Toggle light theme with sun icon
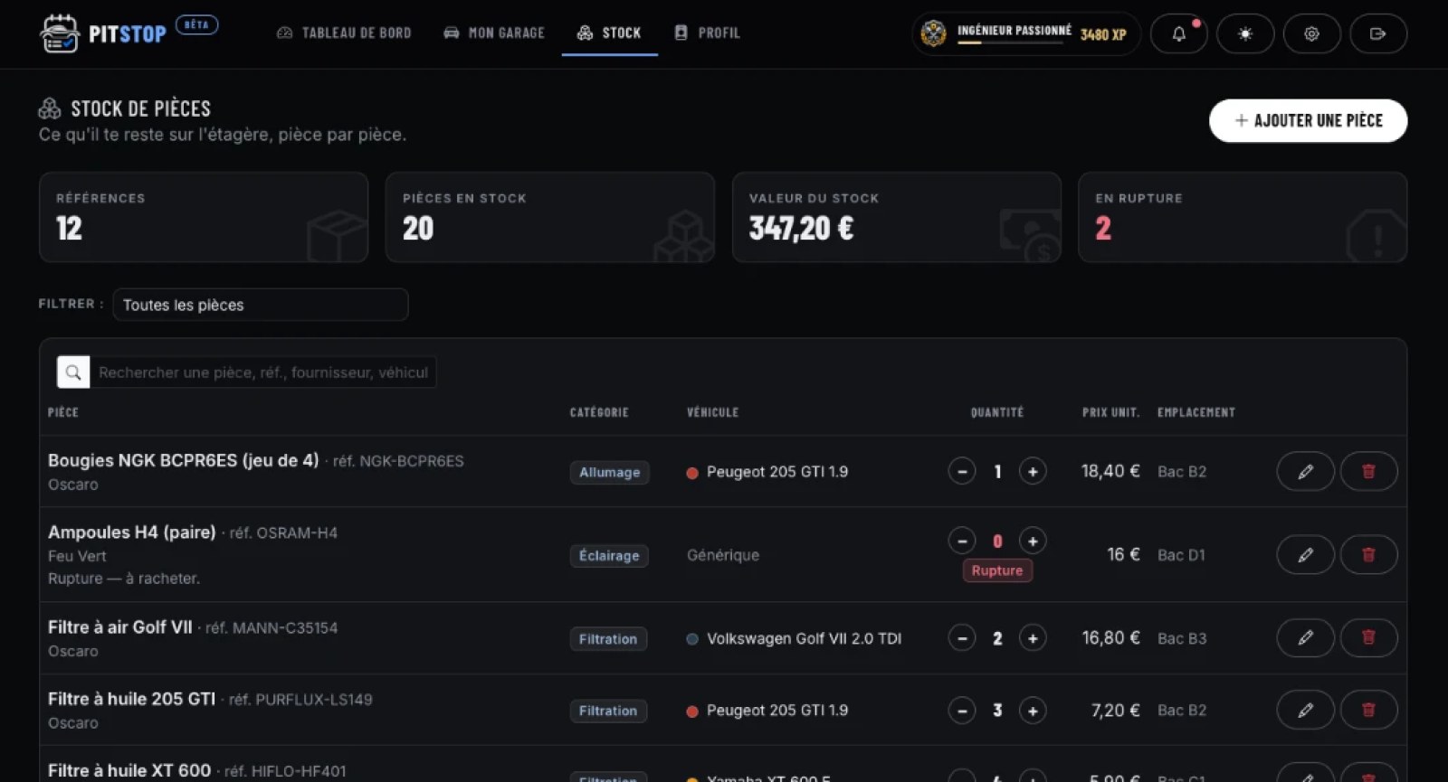Screen dimensions: 1448x782 [x=1245, y=33]
